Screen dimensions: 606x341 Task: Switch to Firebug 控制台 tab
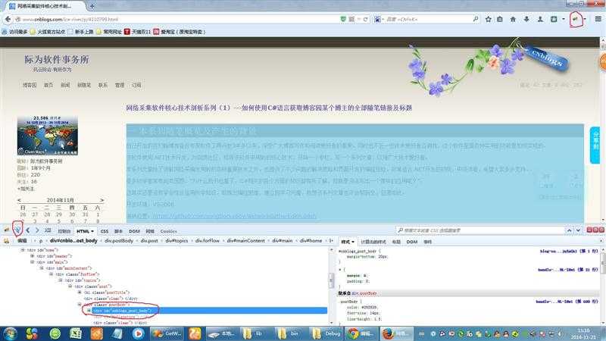(x=64, y=231)
